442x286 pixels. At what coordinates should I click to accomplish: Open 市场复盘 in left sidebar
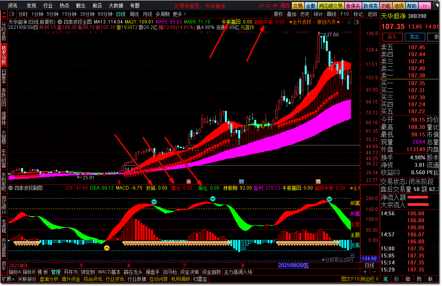[x=4, y=247]
